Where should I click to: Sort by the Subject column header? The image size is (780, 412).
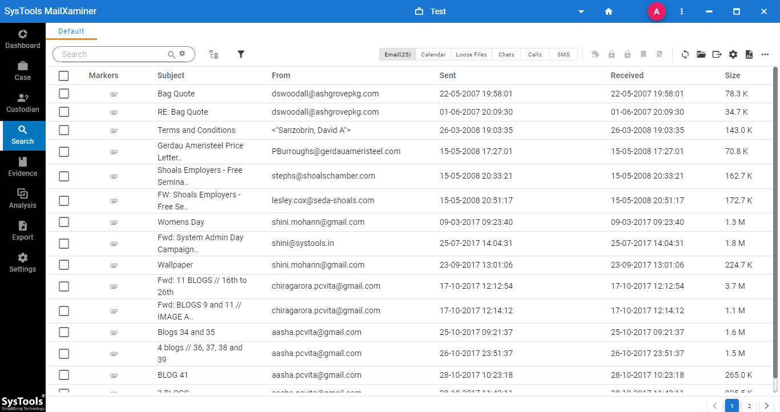(171, 75)
